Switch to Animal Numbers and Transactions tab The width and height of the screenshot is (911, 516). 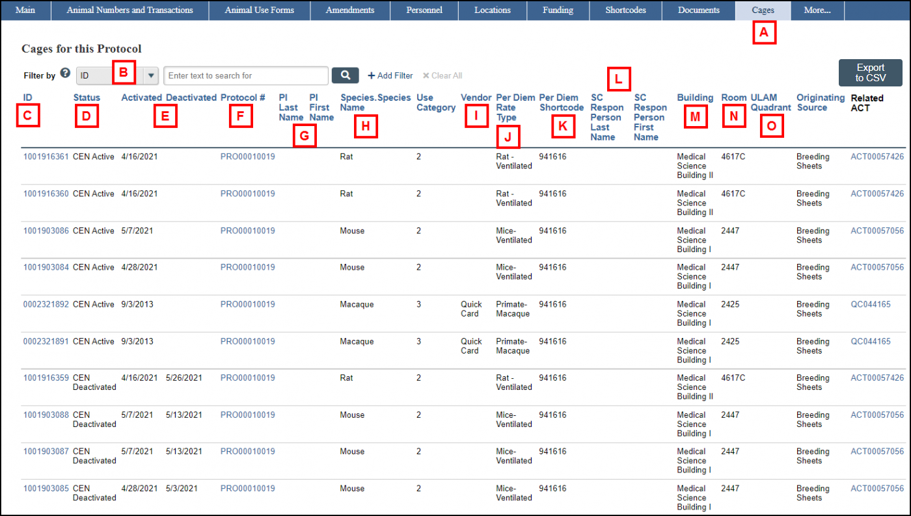(130, 10)
